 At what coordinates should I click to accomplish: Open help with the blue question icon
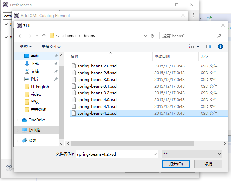pos(220,47)
